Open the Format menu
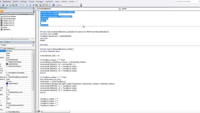Screen dimensions: 200x113 tap(32, 2)
